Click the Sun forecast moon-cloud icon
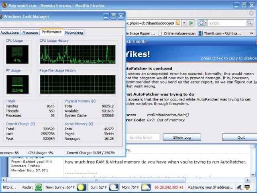Viewport: 257px width, 193px height. pos(114,187)
